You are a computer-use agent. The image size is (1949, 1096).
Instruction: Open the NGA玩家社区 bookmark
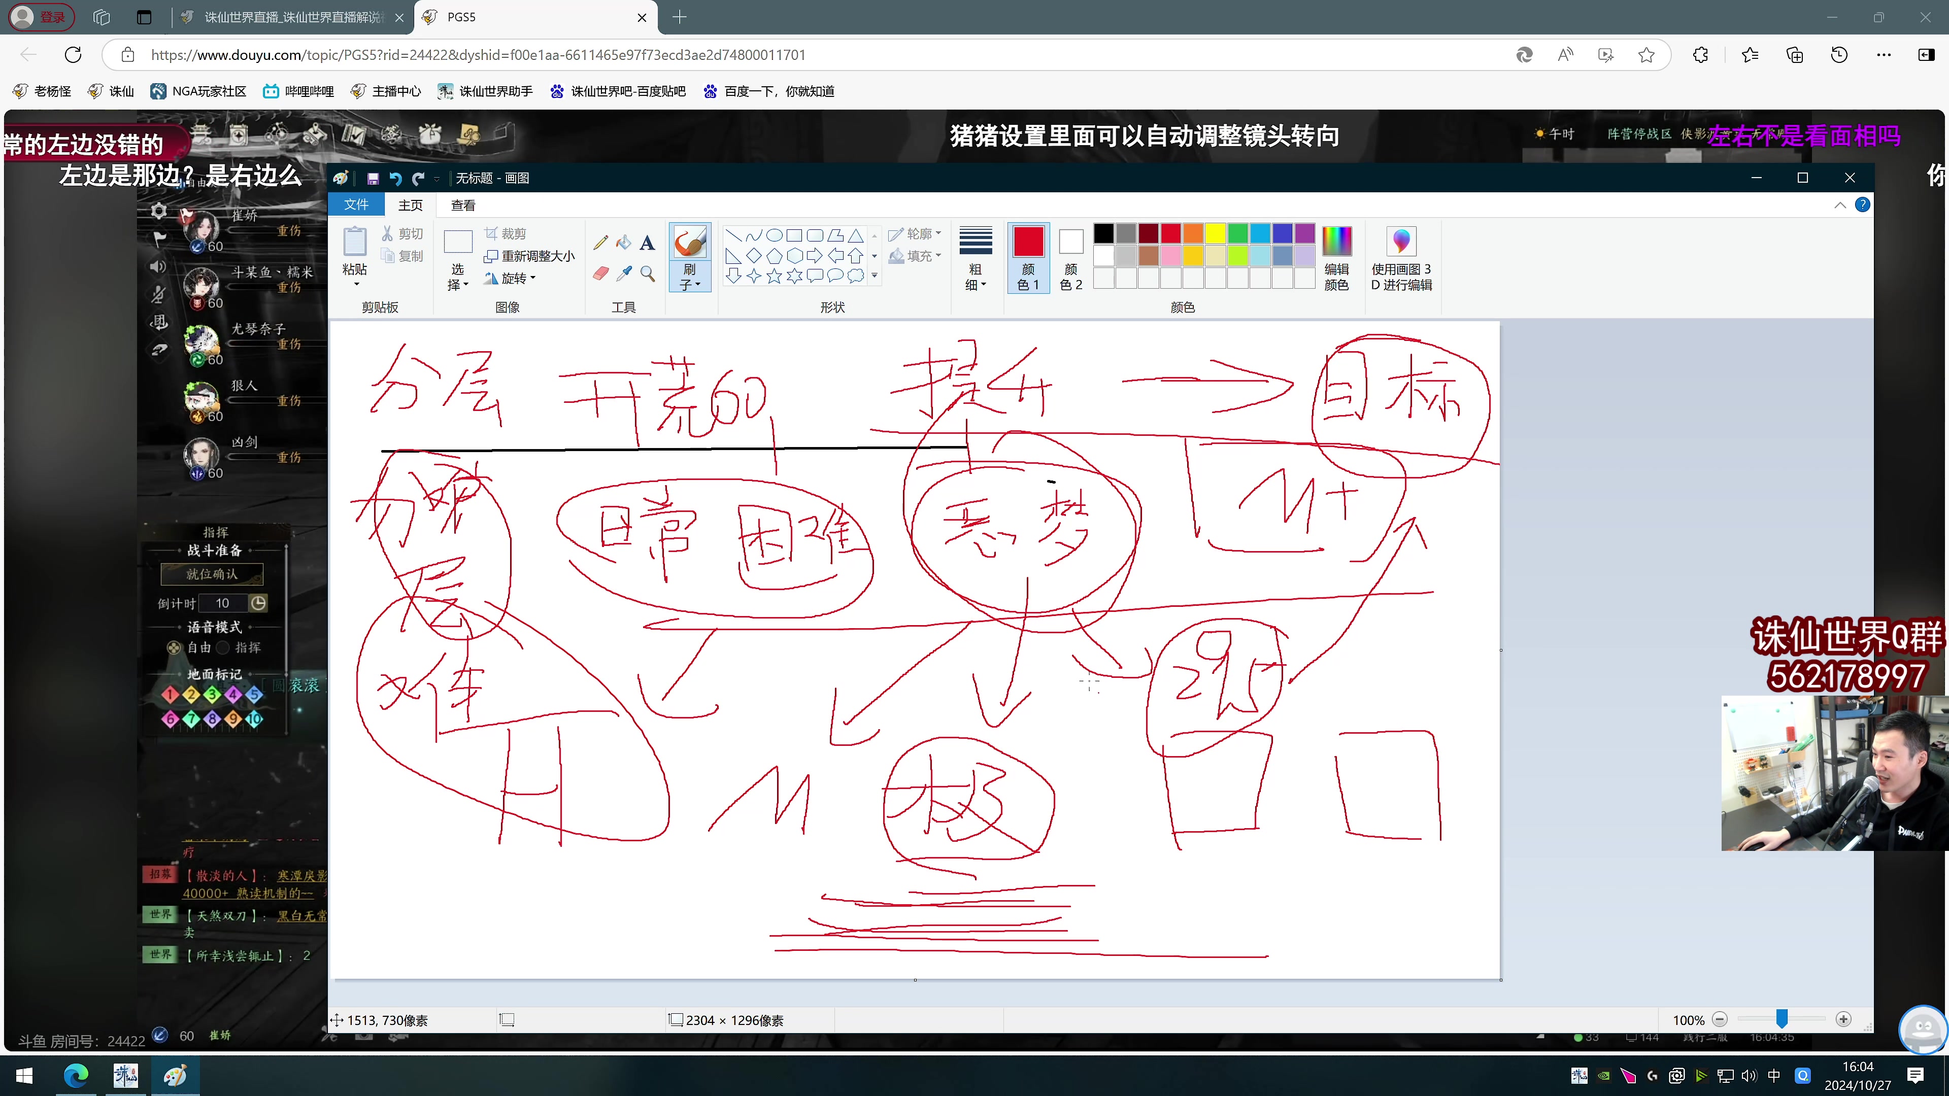point(198,91)
